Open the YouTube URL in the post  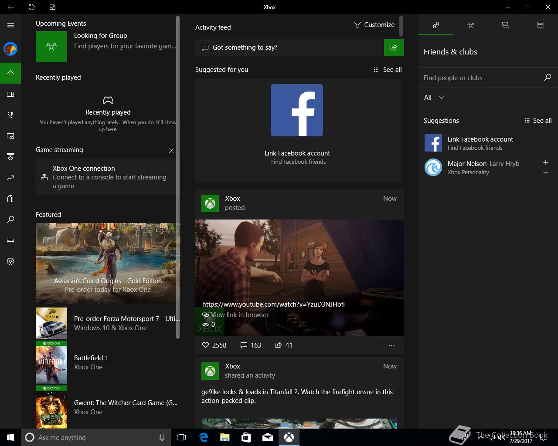[x=273, y=304]
